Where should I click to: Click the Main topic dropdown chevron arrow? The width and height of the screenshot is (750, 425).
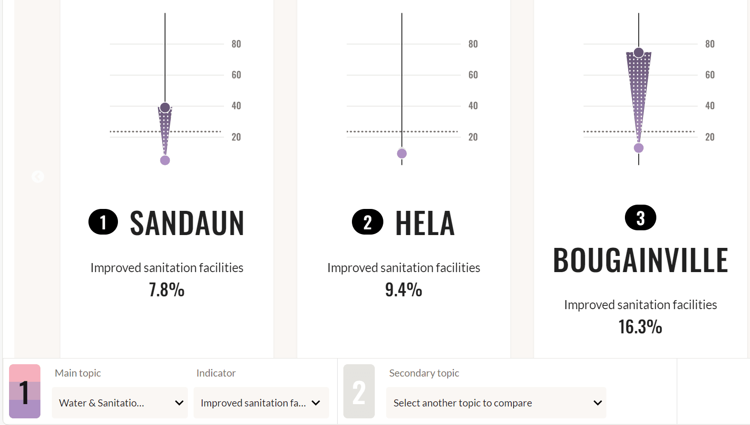click(179, 403)
